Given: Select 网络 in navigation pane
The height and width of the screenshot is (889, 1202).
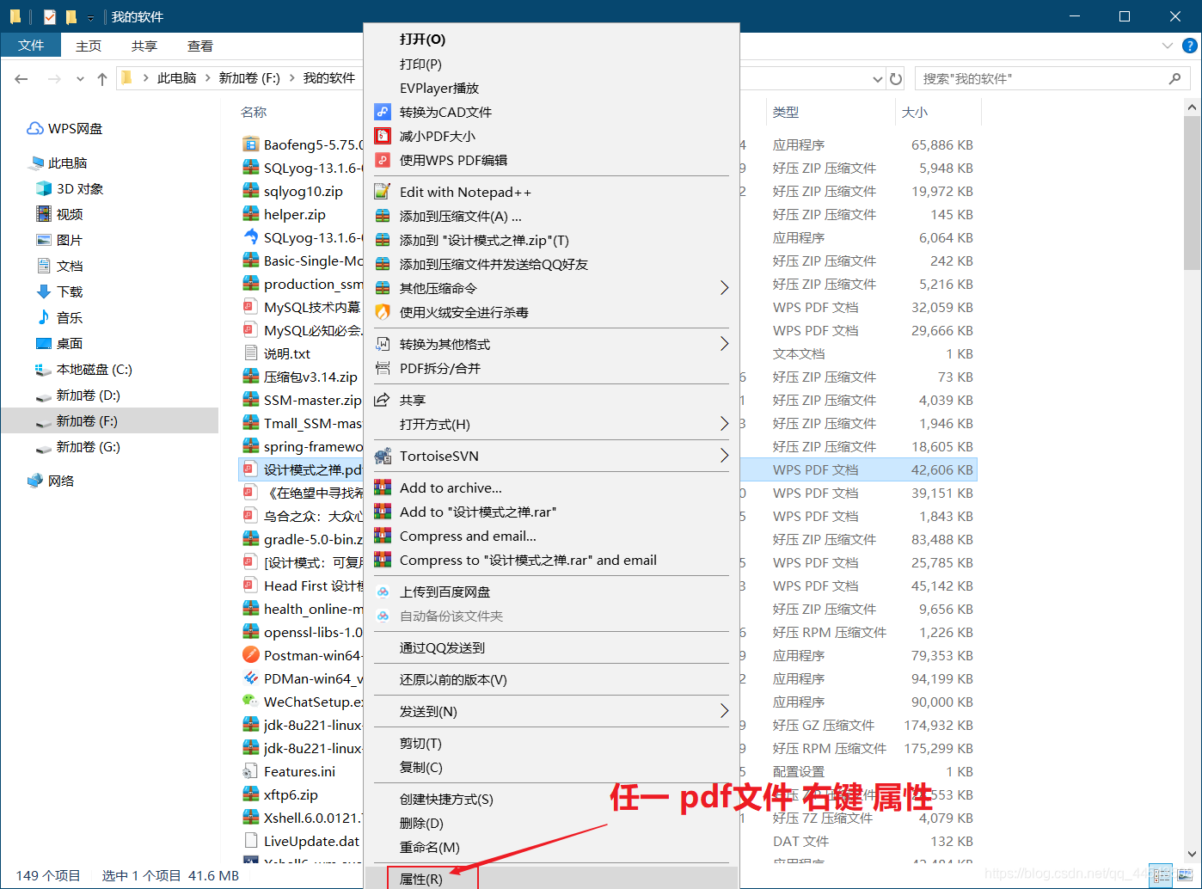Looking at the screenshot, I should (x=60, y=481).
